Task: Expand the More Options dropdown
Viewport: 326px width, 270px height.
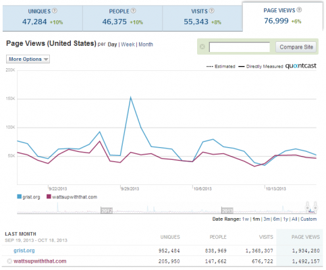Action: click(28, 59)
